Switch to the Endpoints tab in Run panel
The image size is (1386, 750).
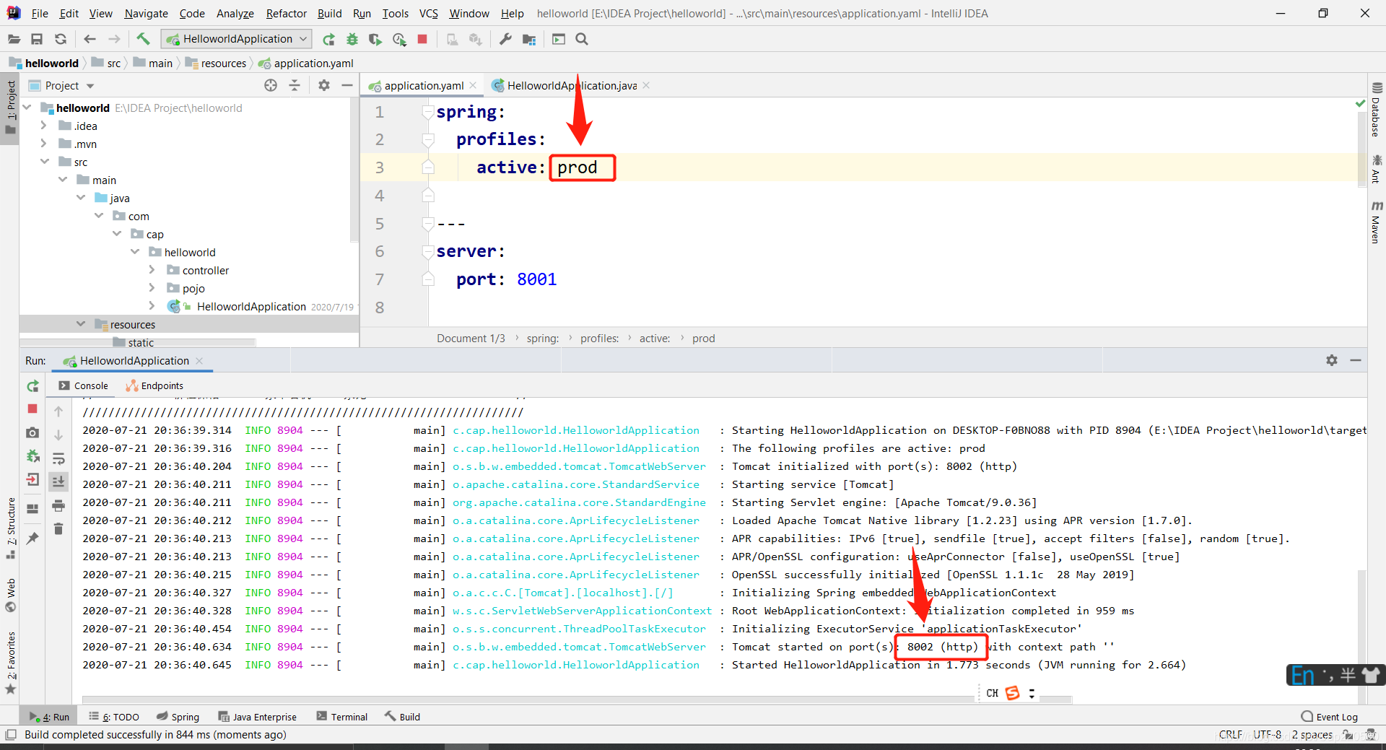154,385
